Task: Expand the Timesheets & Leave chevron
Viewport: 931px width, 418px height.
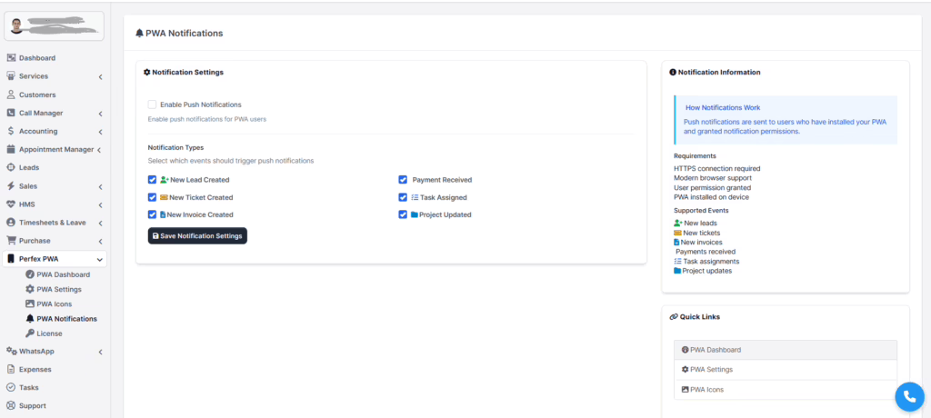Action: [100, 224]
